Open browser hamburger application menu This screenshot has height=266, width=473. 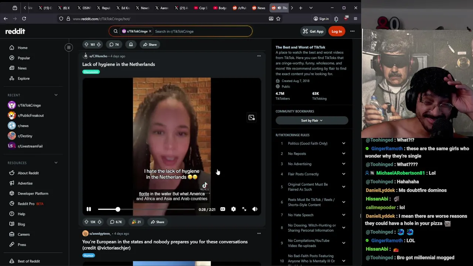point(355,18)
